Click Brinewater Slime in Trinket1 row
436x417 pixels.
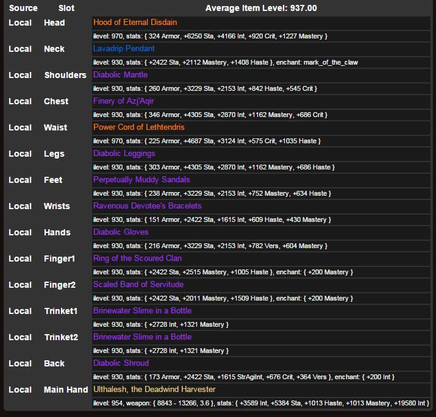[x=142, y=311]
